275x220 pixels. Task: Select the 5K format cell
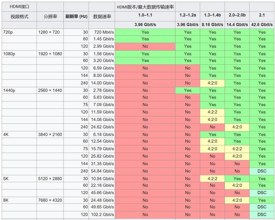pyautogui.click(x=19, y=179)
